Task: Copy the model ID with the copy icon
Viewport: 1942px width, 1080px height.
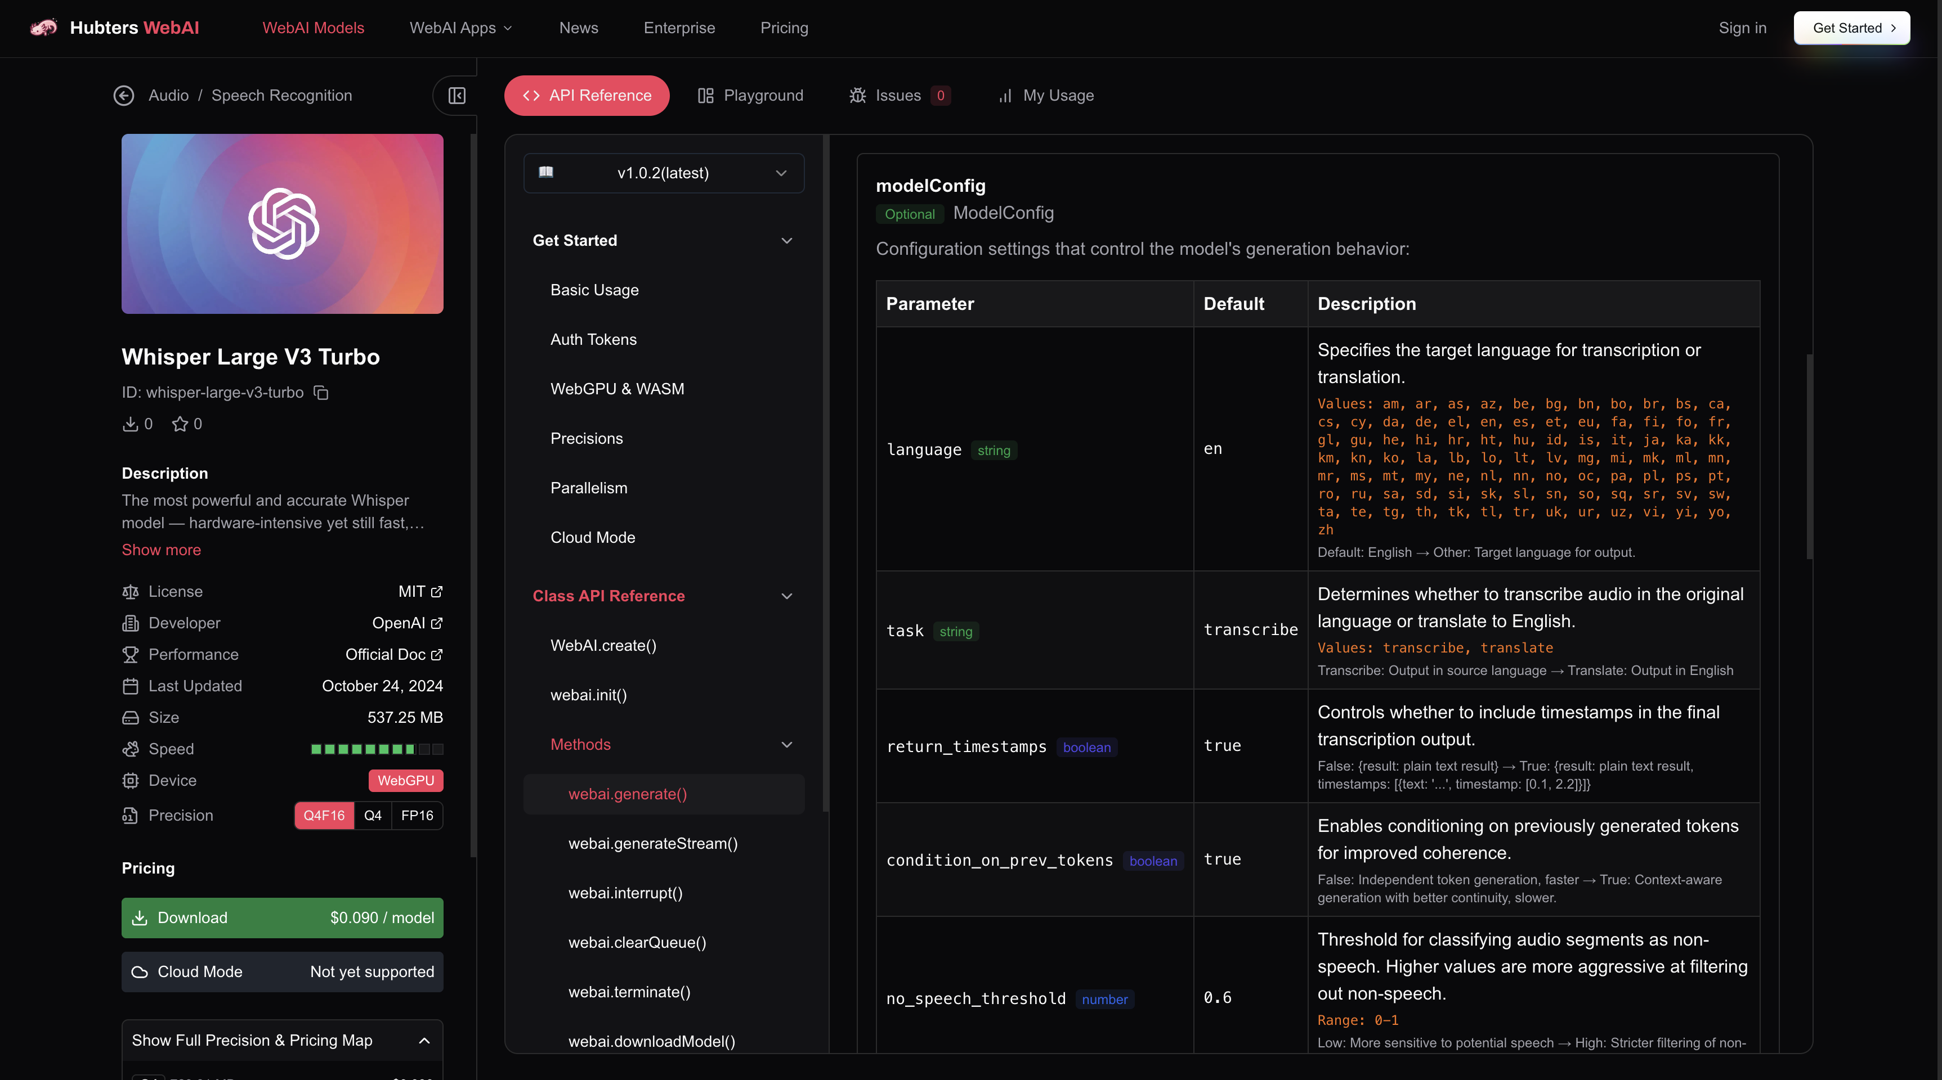Action: pos(321,393)
